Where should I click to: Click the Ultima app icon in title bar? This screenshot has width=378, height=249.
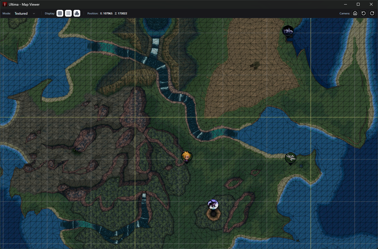(5, 4)
